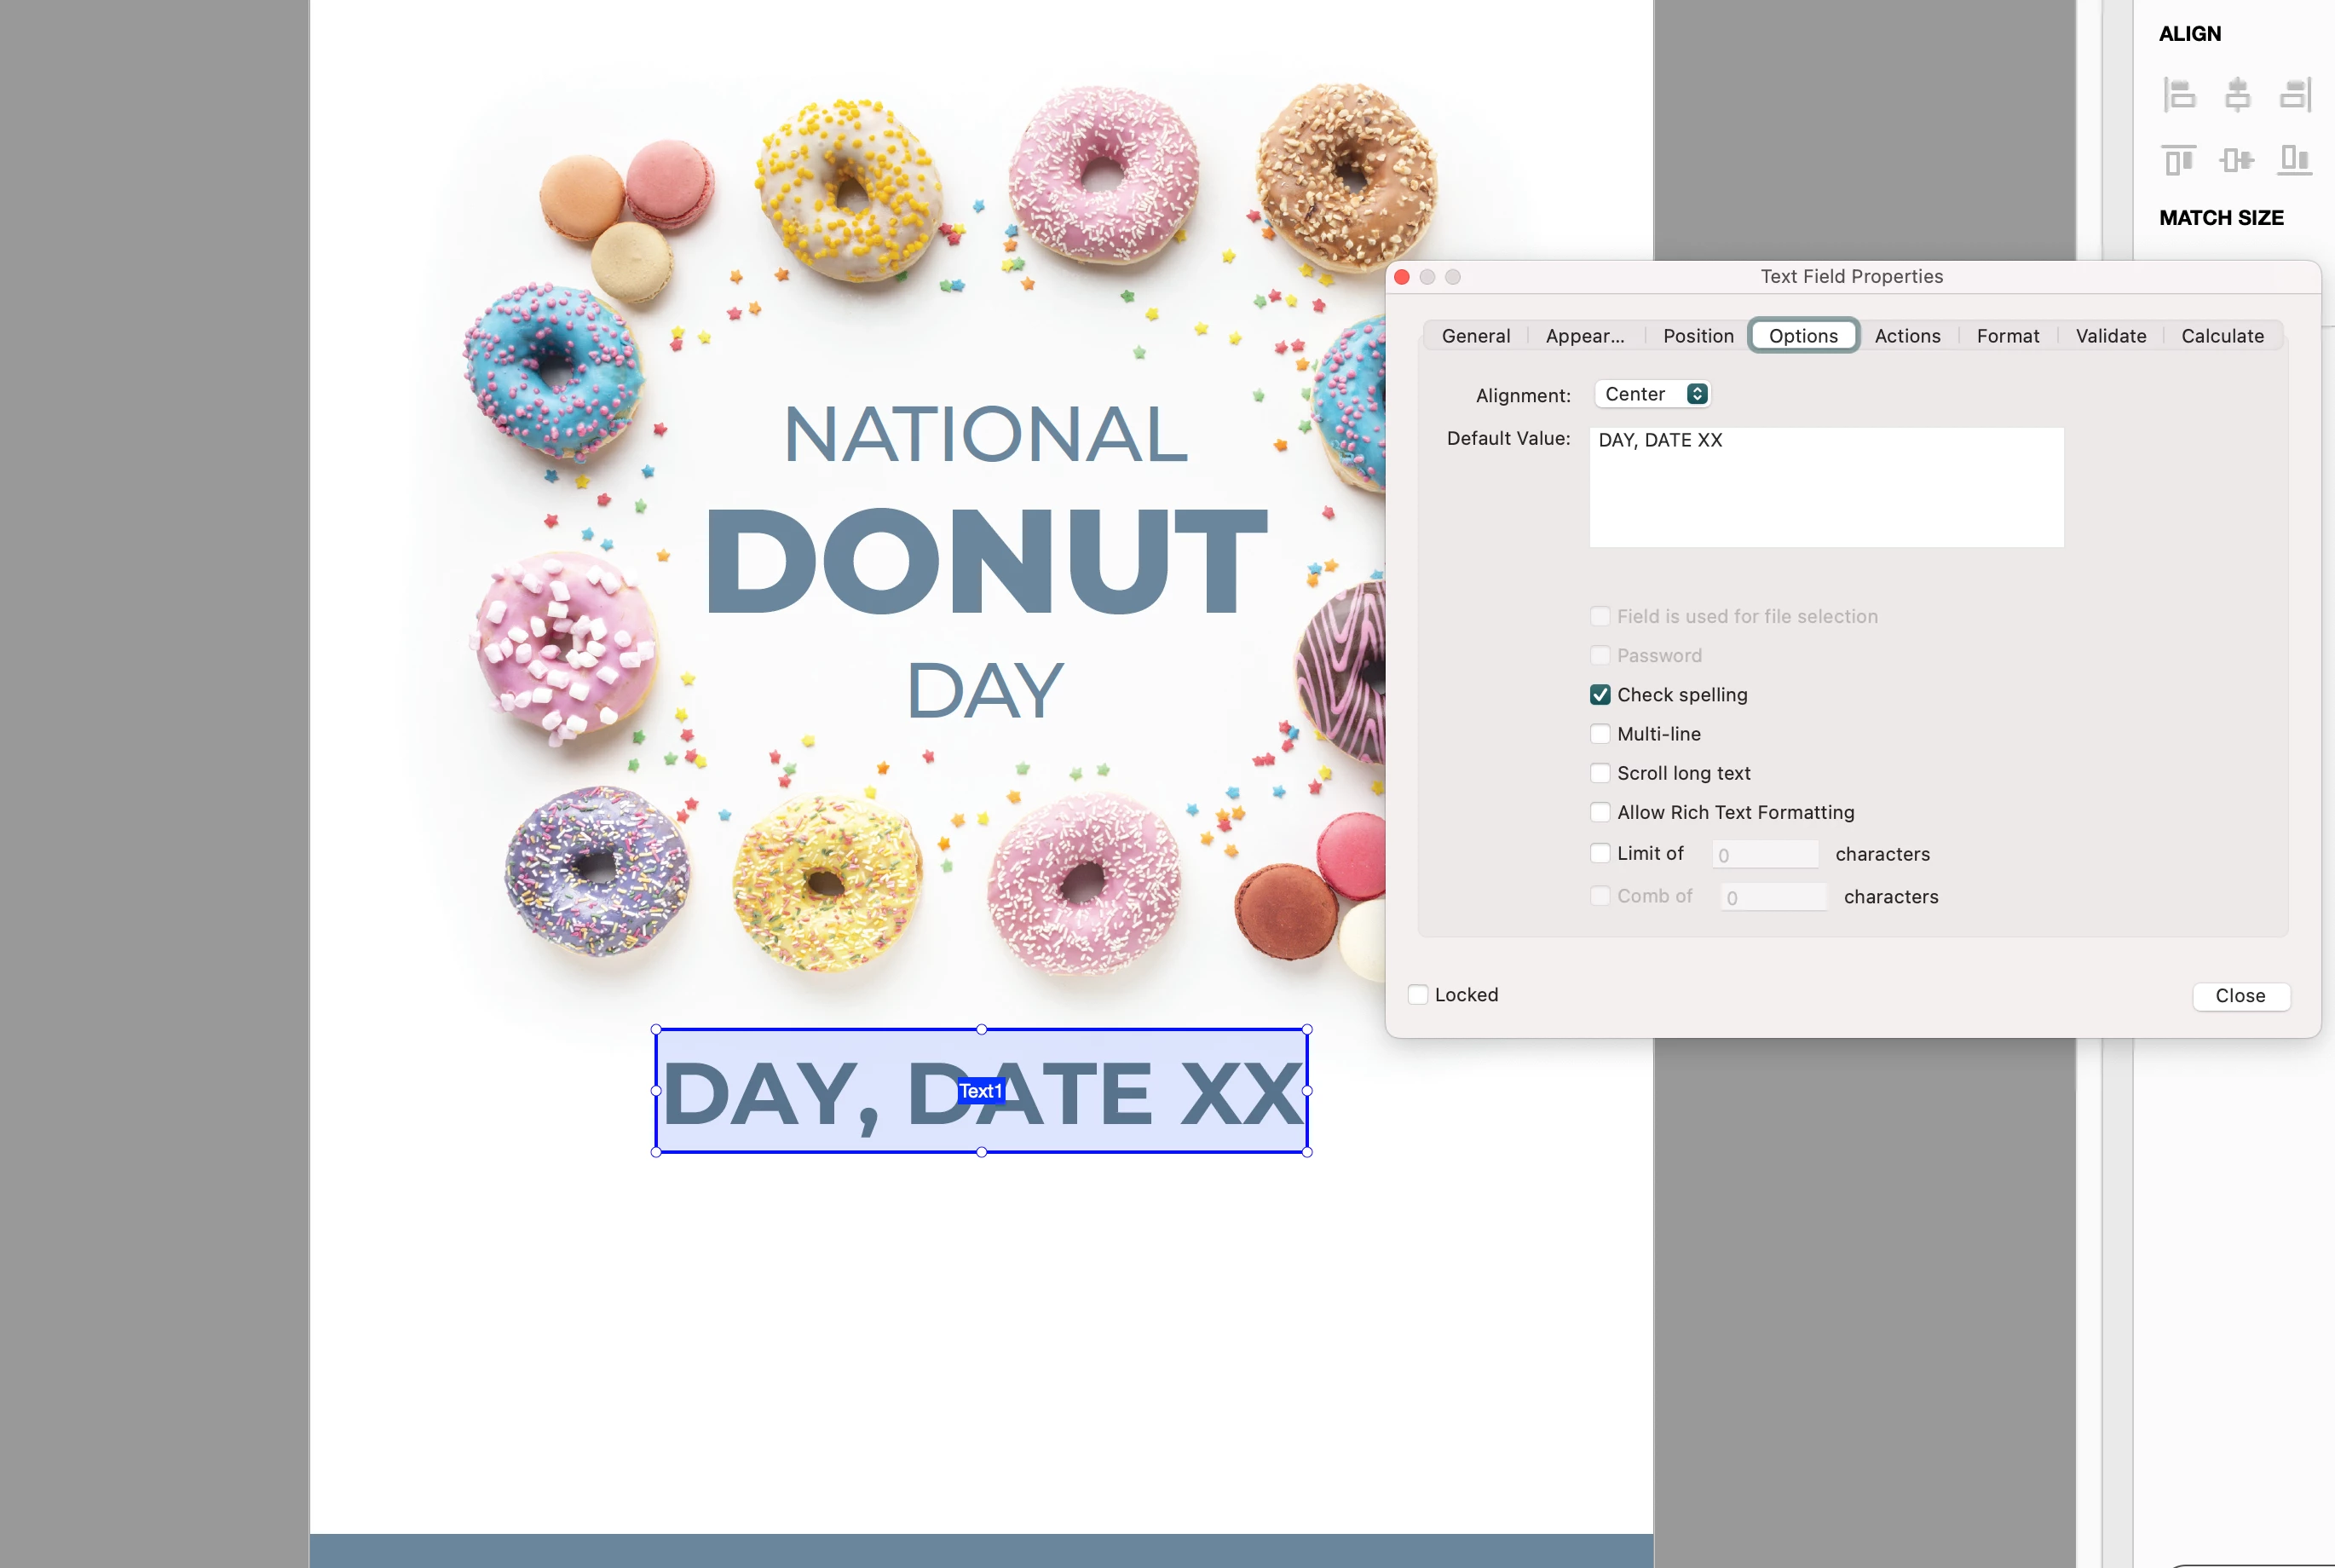
Task: Toggle the Locked checkbox
Action: coord(1418,995)
